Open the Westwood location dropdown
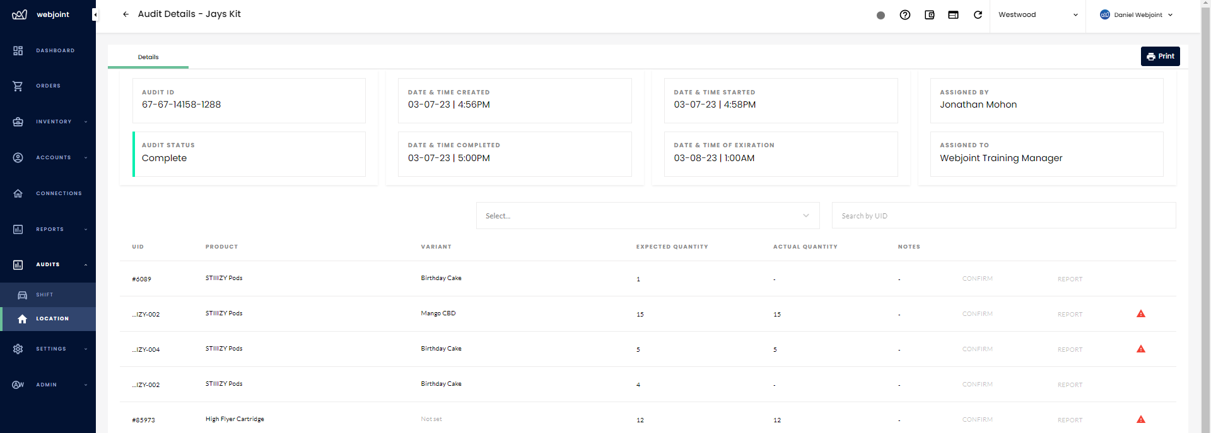1211x433 pixels. pyautogui.click(x=1038, y=15)
